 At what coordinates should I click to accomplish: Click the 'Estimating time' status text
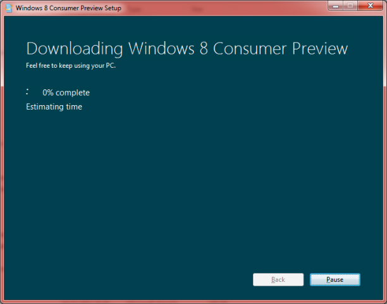tap(54, 107)
